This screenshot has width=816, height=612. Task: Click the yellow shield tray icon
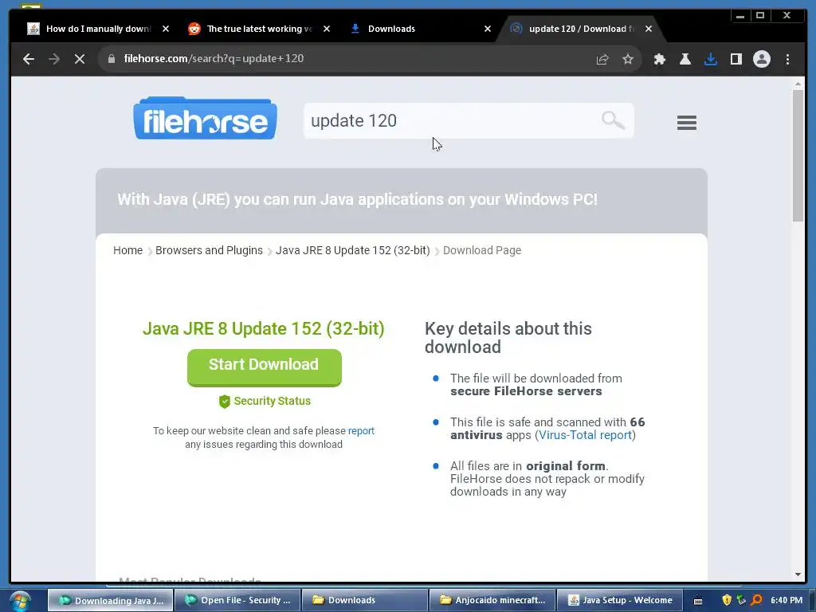pyautogui.click(x=727, y=600)
